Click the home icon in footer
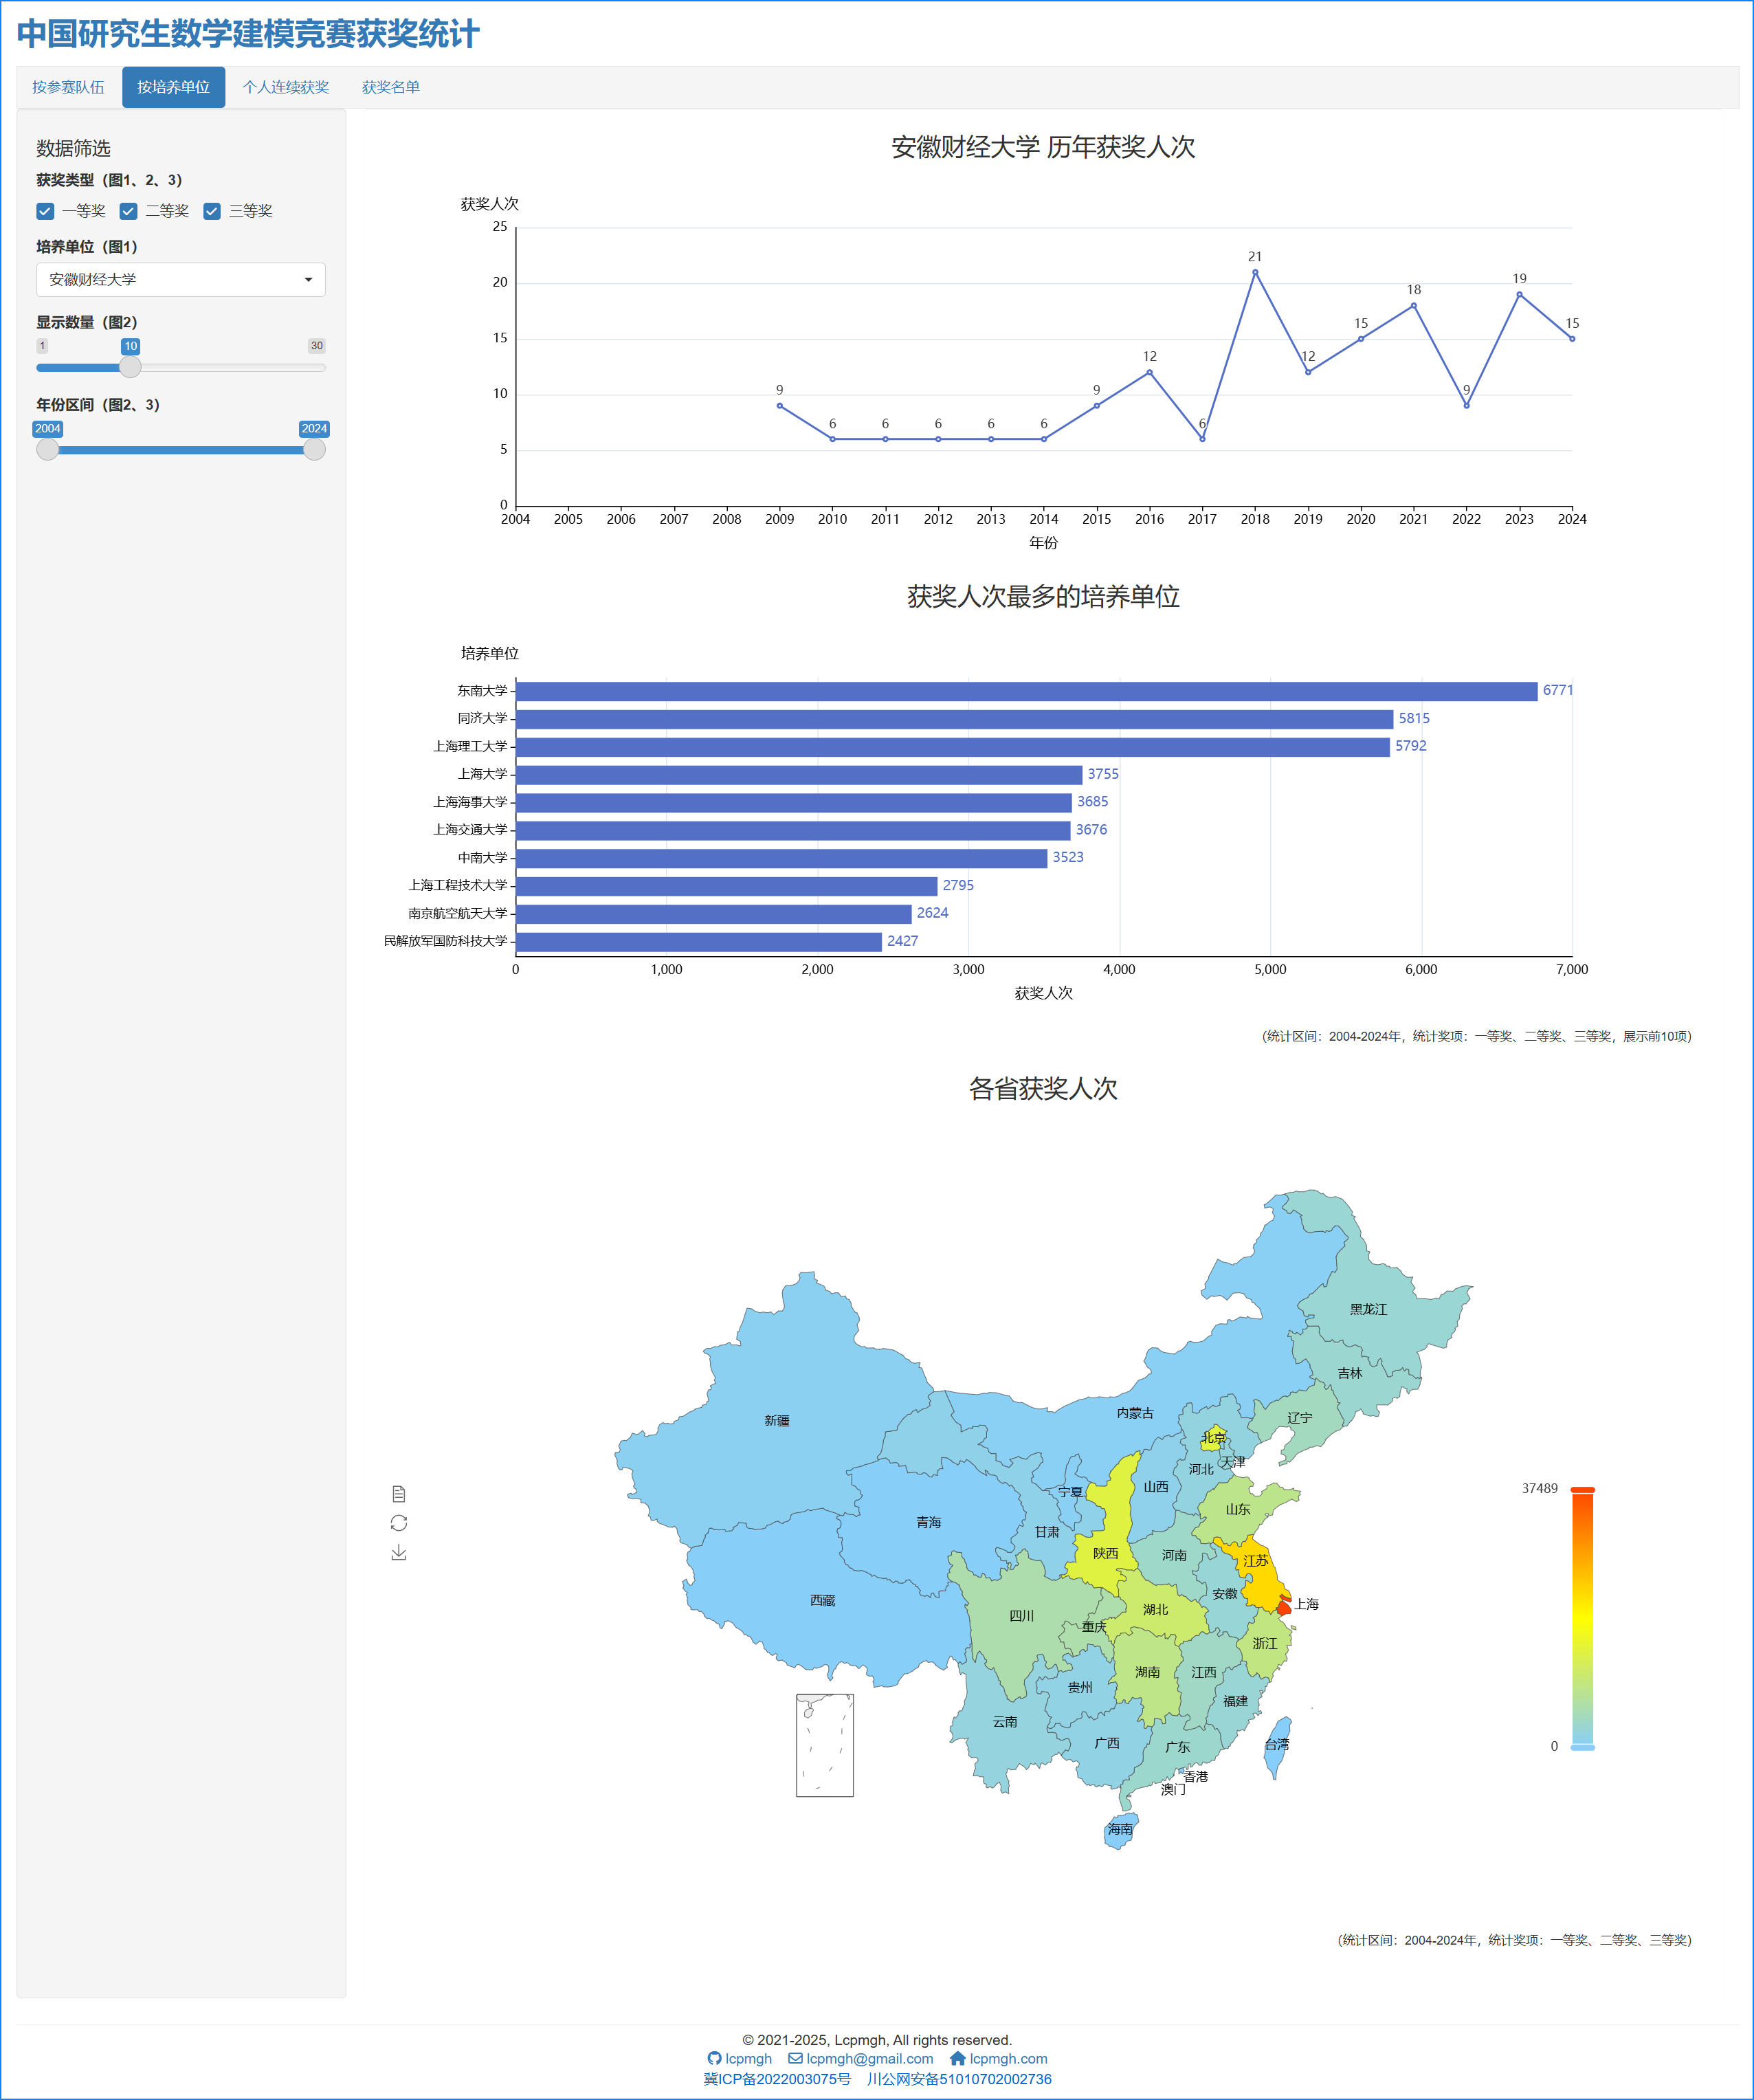Image resolution: width=1754 pixels, height=2100 pixels. [x=957, y=2058]
